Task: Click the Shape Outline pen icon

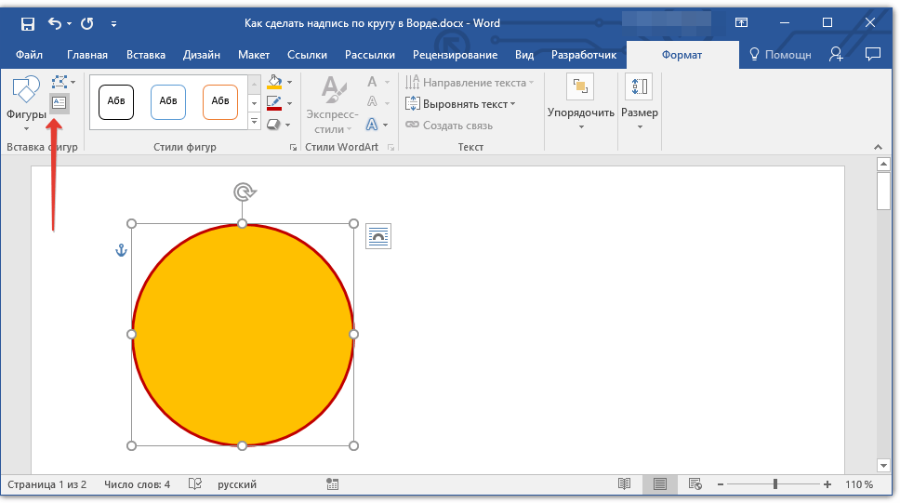Action: click(x=274, y=103)
